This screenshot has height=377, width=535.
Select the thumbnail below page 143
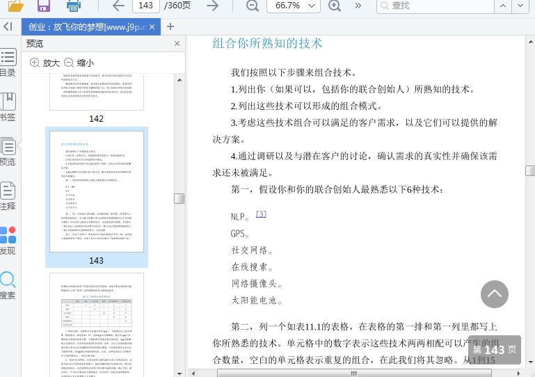tap(97, 325)
